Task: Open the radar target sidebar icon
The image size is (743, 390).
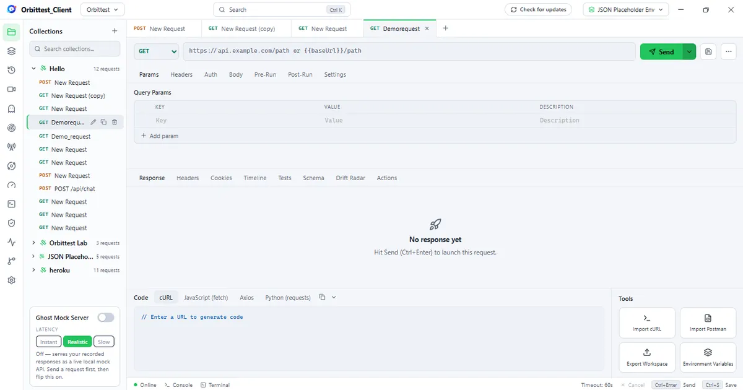Action: pos(11,128)
